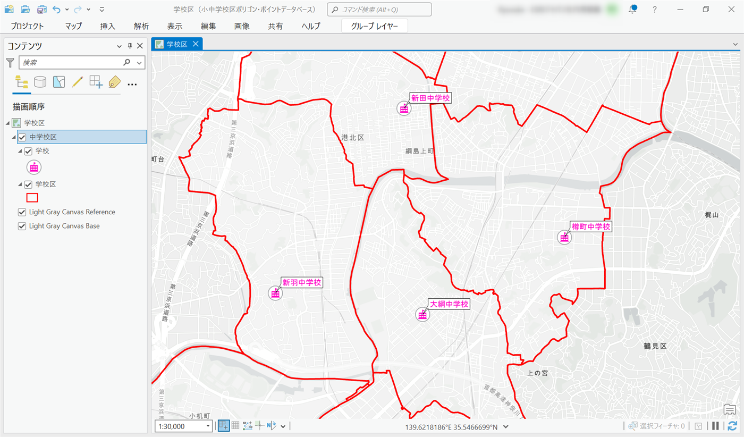Click List By Editing pencil icon
This screenshot has width=744, height=437.
[x=78, y=82]
